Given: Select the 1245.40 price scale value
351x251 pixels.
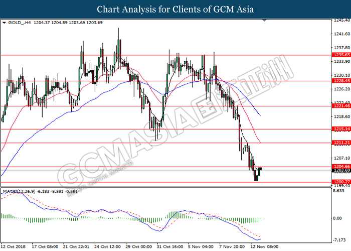Looking at the screenshot, I should click(341, 20).
